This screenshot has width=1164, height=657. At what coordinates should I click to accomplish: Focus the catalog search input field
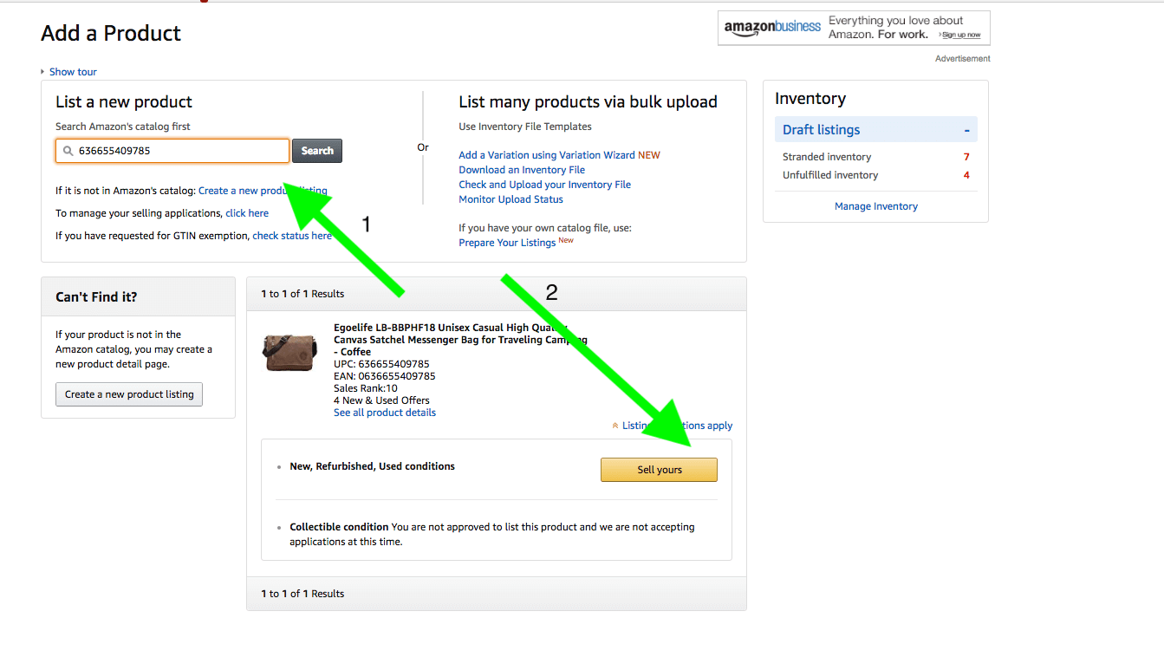click(172, 151)
